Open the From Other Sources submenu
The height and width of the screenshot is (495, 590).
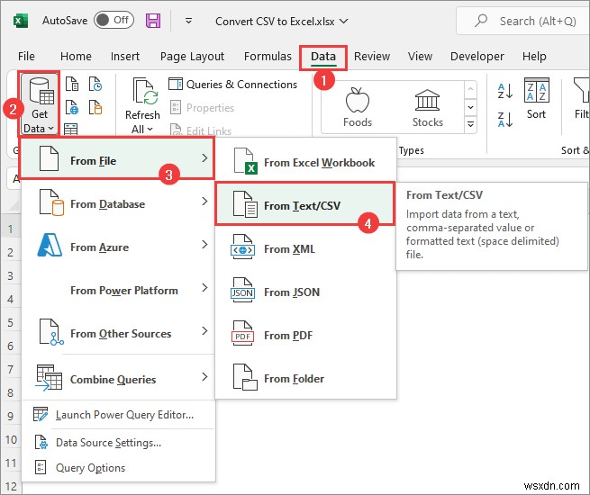[x=118, y=333]
